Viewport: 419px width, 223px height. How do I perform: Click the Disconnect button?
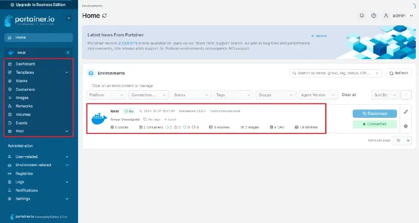[x=374, y=114]
